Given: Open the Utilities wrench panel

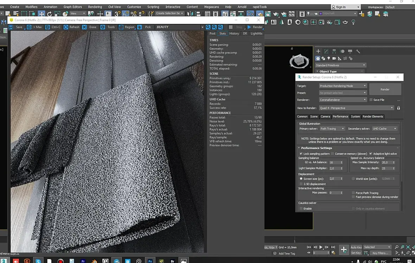Looking at the screenshot, I should (358, 51).
